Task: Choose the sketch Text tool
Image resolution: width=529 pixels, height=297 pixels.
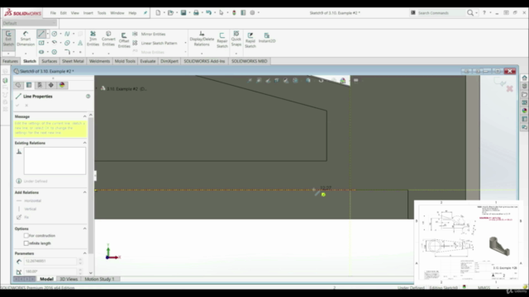Action: [80, 43]
